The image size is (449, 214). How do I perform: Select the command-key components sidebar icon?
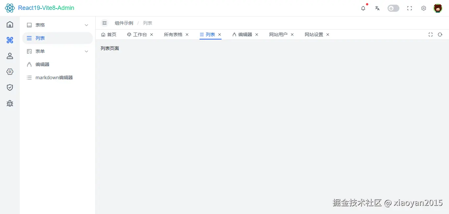point(10,40)
